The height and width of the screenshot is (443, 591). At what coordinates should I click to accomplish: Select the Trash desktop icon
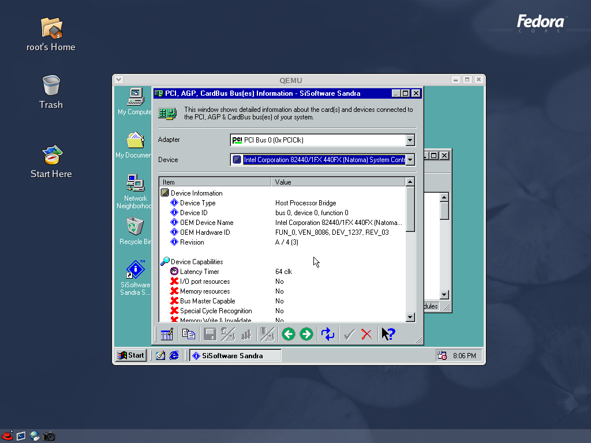pos(51,92)
